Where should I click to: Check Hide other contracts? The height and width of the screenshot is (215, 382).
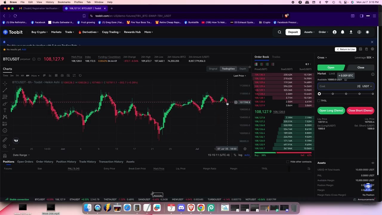pos(288,162)
